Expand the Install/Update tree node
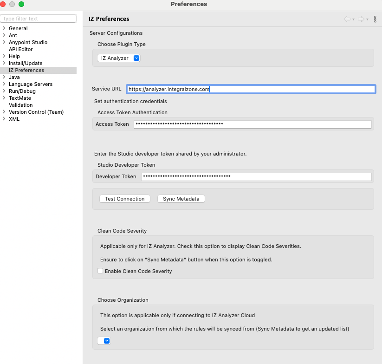Image resolution: width=382 pixels, height=364 pixels. (x=4, y=63)
